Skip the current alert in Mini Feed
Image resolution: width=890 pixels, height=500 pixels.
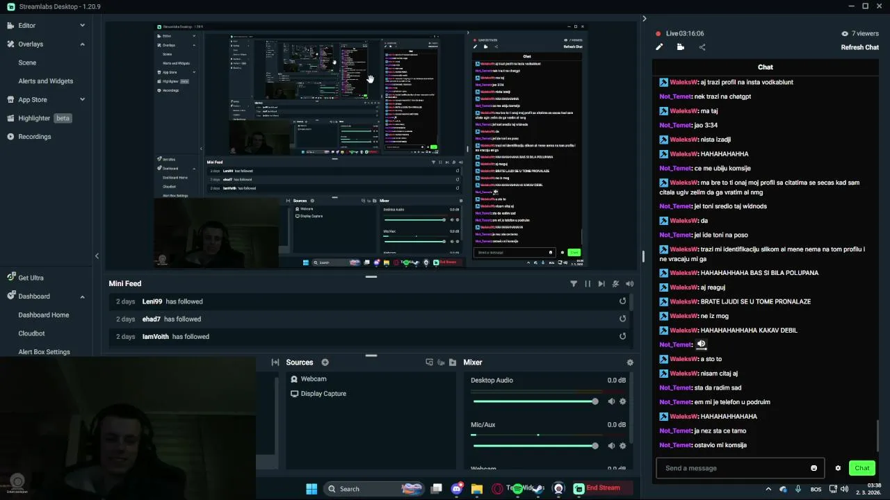pyautogui.click(x=601, y=284)
